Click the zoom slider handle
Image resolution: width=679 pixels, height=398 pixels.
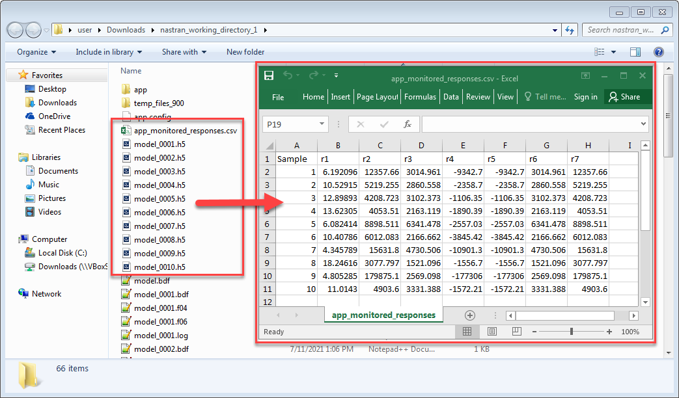pyautogui.click(x=572, y=332)
